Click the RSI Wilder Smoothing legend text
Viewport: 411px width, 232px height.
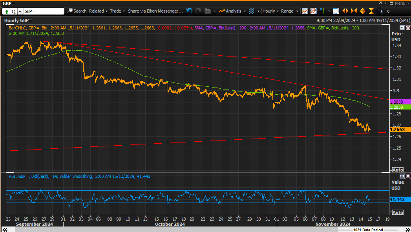click(x=79, y=176)
